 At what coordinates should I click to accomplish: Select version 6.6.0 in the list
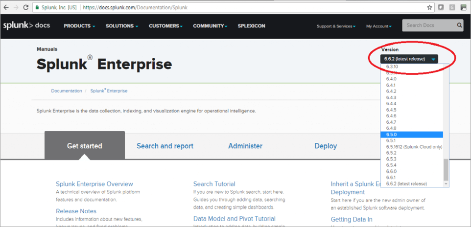coord(412,171)
